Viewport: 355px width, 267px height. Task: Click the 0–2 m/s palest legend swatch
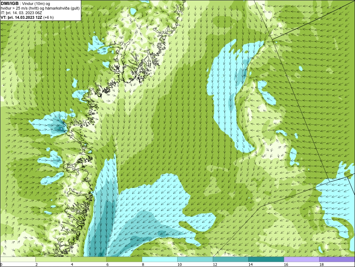[x=18, y=259]
